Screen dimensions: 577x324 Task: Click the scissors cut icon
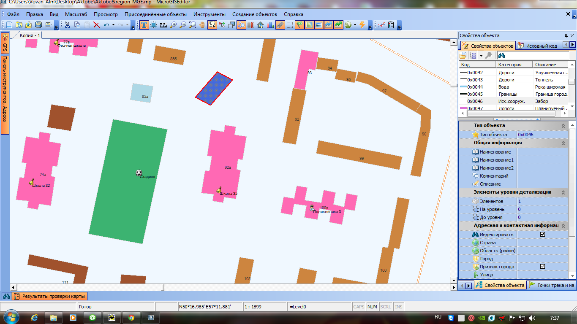click(67, 25)
